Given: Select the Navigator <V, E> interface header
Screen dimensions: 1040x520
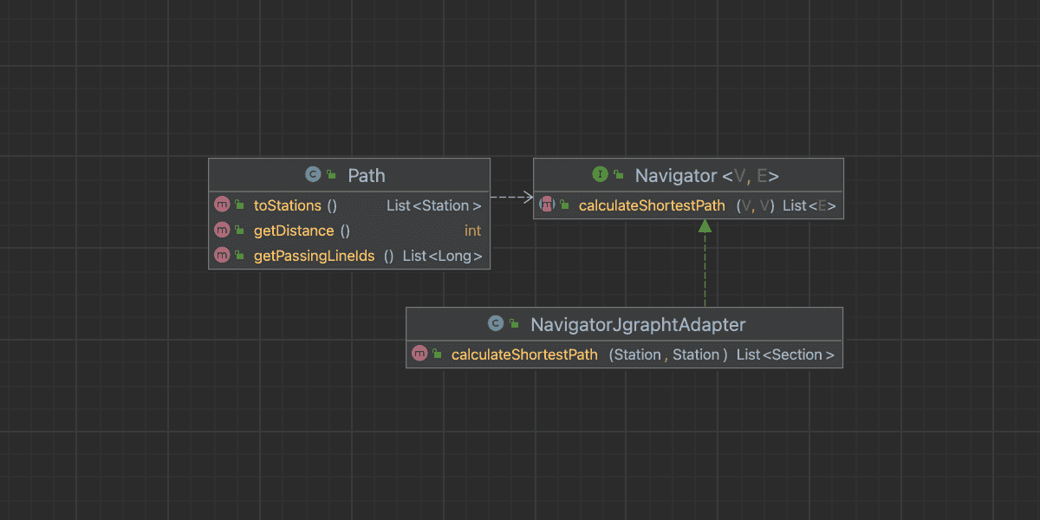Looking at the screenshot, I should coord(706,175).
